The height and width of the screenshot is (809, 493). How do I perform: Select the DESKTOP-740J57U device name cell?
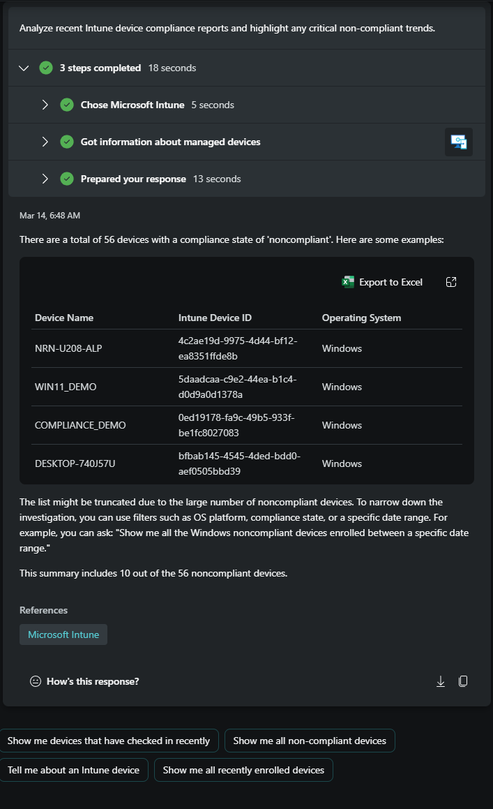(x=75, y=464)
